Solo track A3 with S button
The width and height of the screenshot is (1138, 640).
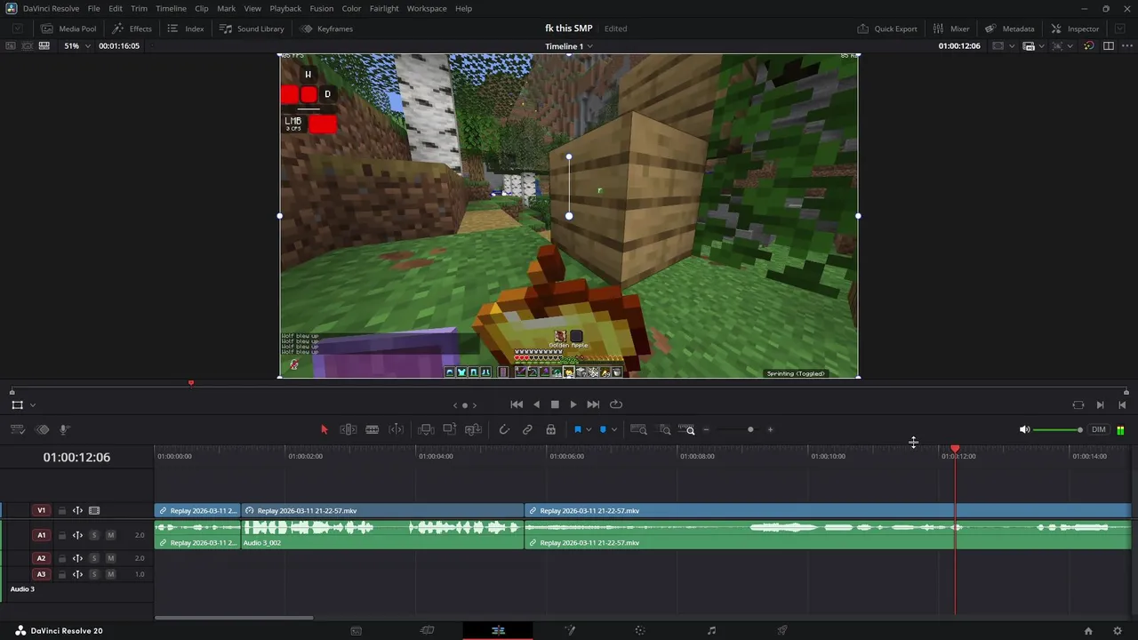(93, 574)
